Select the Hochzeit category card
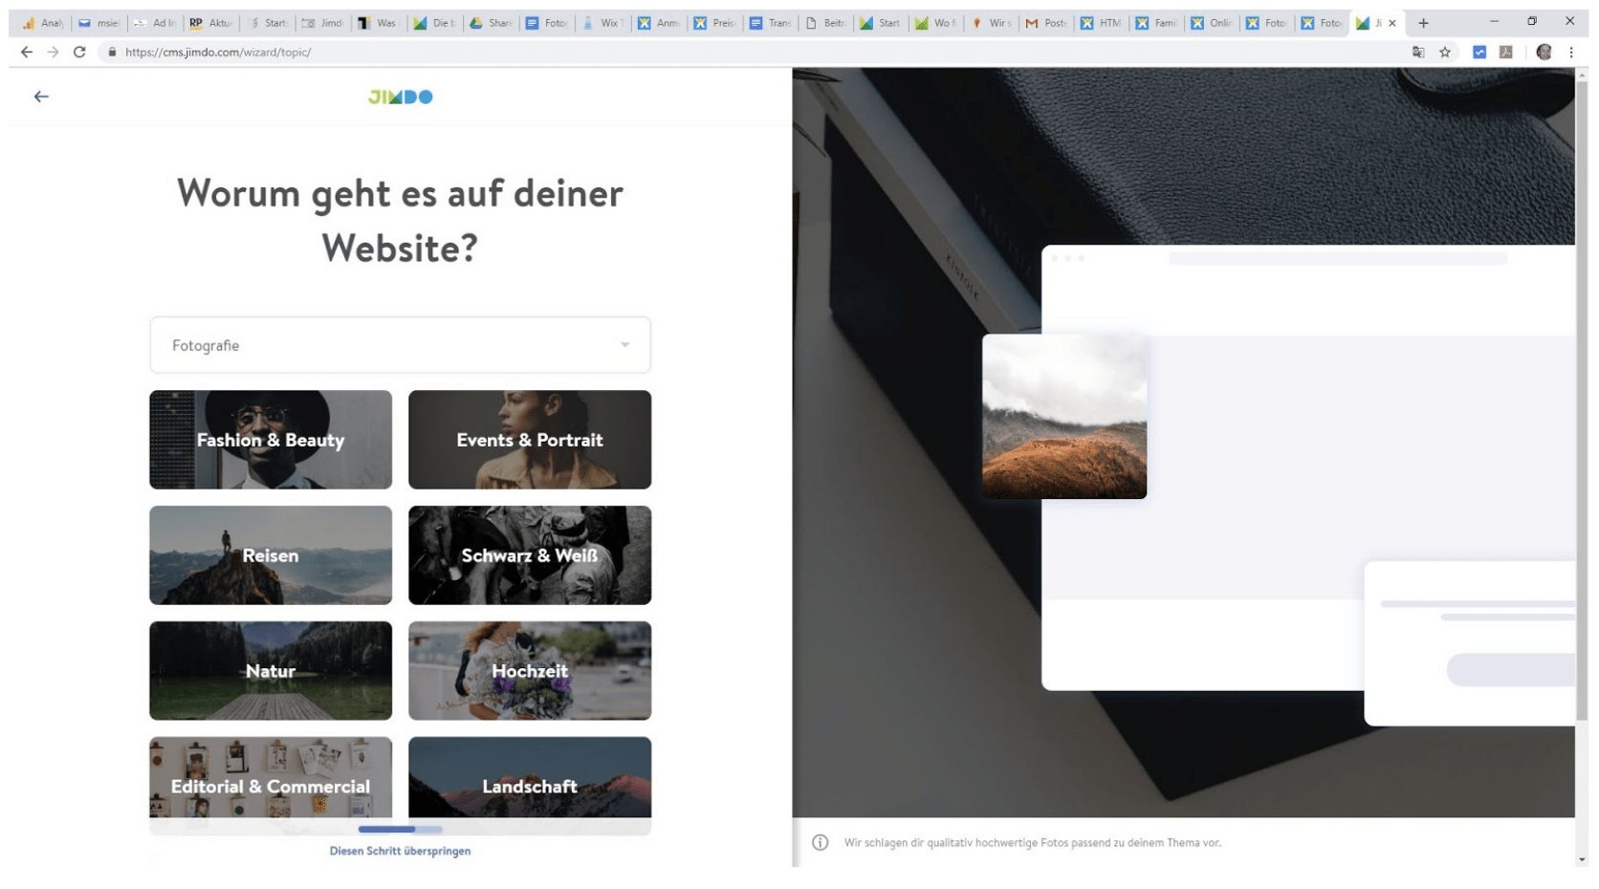 530,671
